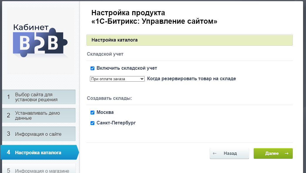Click the Назад button
The height and width of the screenshot is (173, 306).
(x=229, y=153)
